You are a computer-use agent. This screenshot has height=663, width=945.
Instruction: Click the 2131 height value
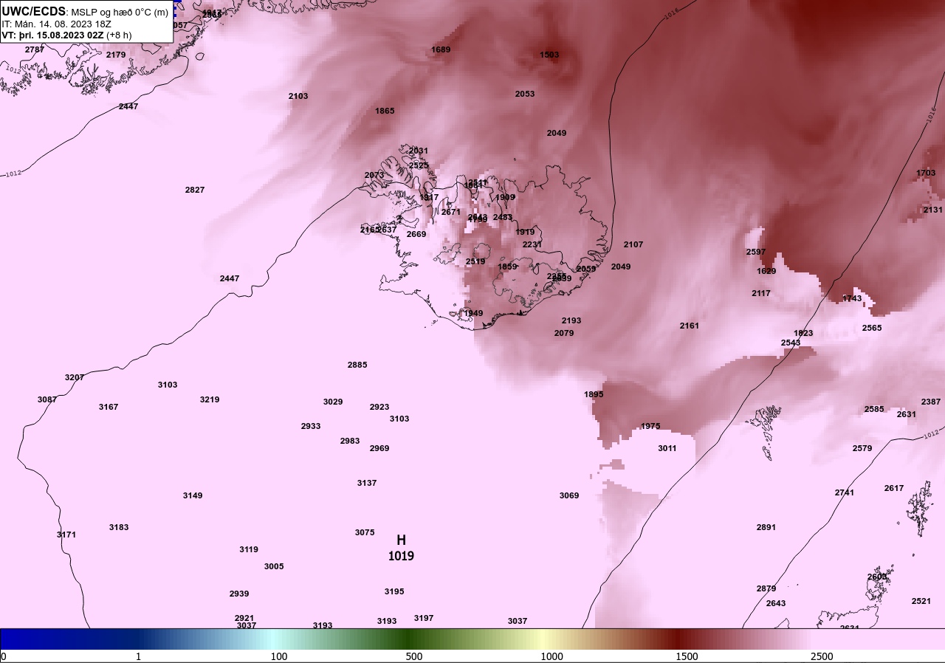pyautogui.click(x=933, y=210)
